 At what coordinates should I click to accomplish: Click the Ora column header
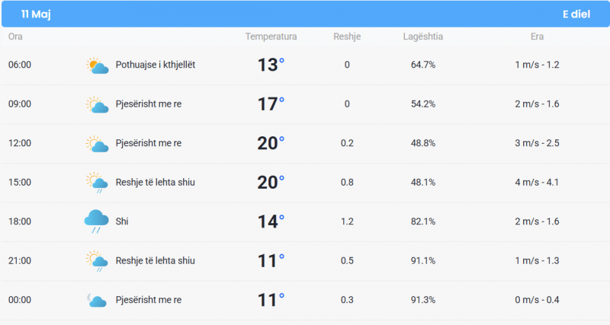tap(15, 37)
